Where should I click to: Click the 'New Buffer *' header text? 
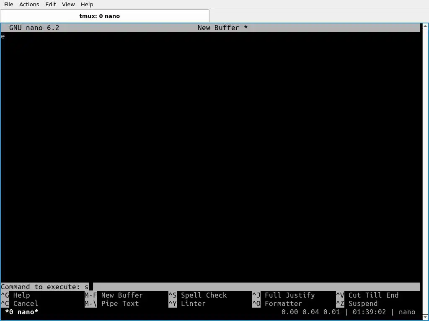click(x=222, y=28)
